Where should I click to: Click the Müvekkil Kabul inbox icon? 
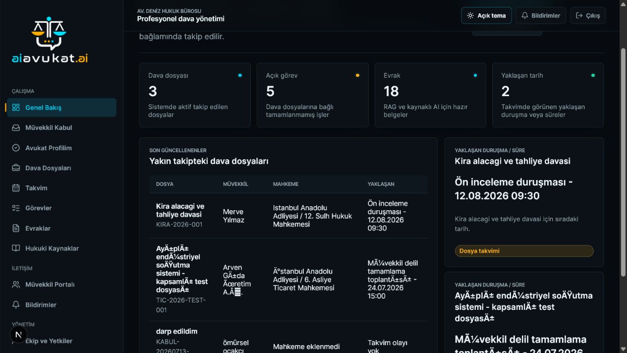coord(16,127)
